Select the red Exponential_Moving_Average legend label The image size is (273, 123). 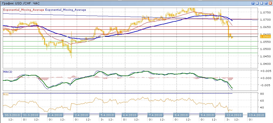(x=24, y=10)
